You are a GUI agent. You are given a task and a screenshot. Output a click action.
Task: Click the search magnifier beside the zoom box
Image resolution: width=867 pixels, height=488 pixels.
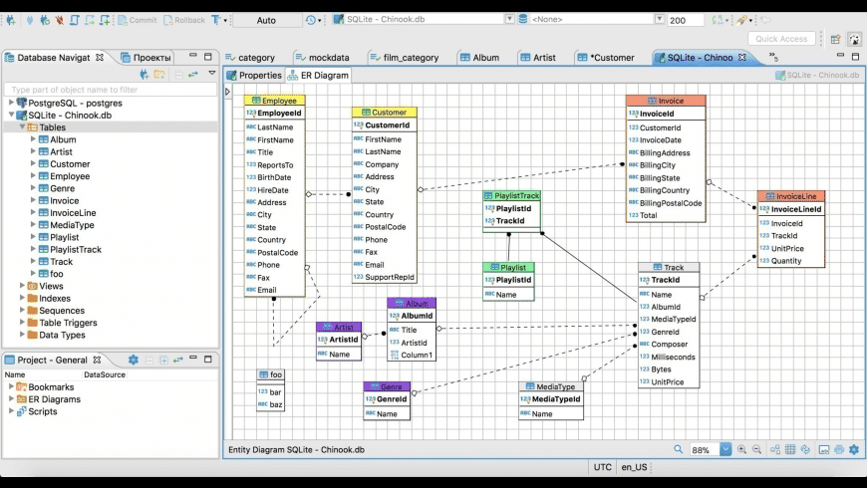click(x=679, y=450)
